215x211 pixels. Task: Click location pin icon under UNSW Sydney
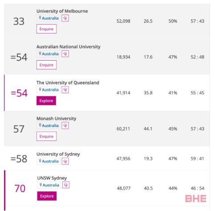click(x=41, y=185)
